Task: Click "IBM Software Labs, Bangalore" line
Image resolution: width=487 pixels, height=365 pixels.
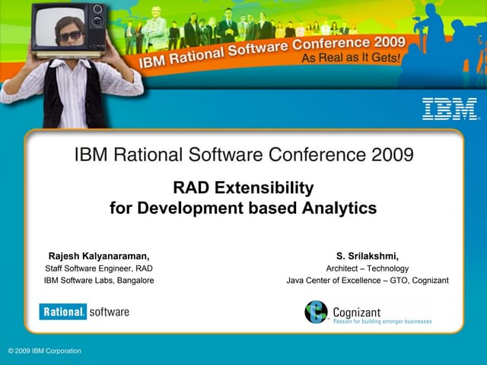Action: [99, 281]
